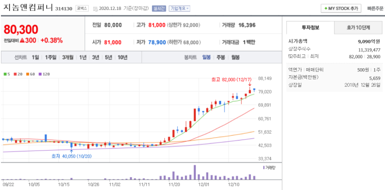Switch to 호가 10단계 tab
Image resolution: width=385 pixels, height=190 pixels.
(358, 27)
